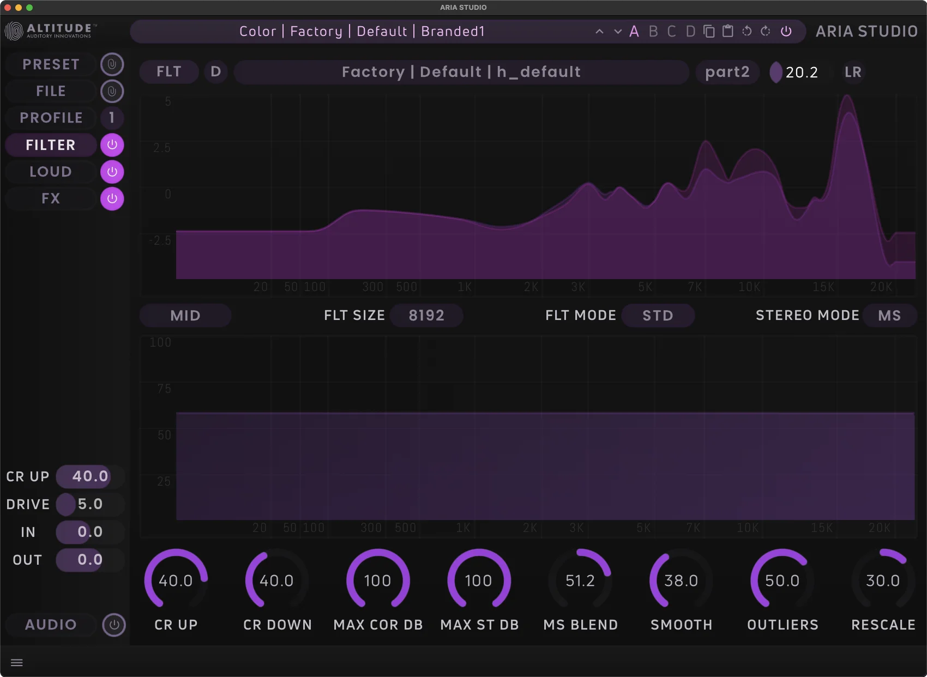Click the link icon beside FILE
The width and height of the screenshot is (927, 677).
click(x=112, y=91)
